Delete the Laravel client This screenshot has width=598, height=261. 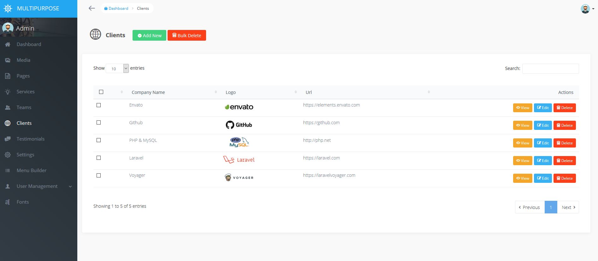[565, 161]
